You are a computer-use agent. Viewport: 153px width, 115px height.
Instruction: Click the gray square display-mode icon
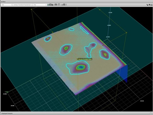(x=52, y=5)
